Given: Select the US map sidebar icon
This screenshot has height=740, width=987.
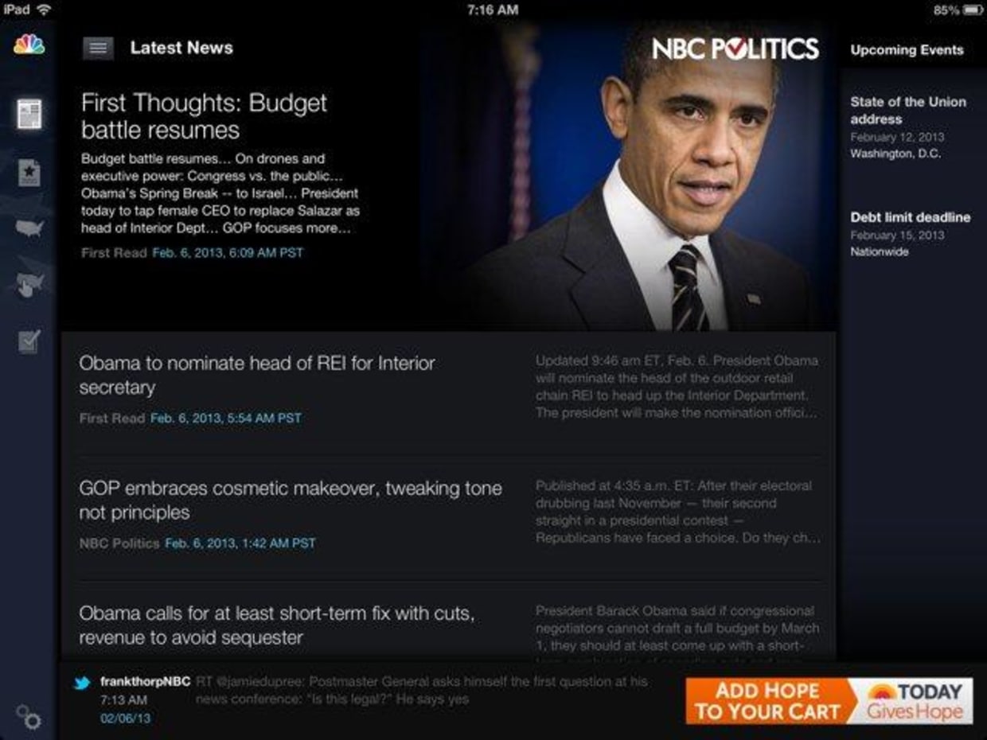Looking at the screenshot, I should point(29,228).
